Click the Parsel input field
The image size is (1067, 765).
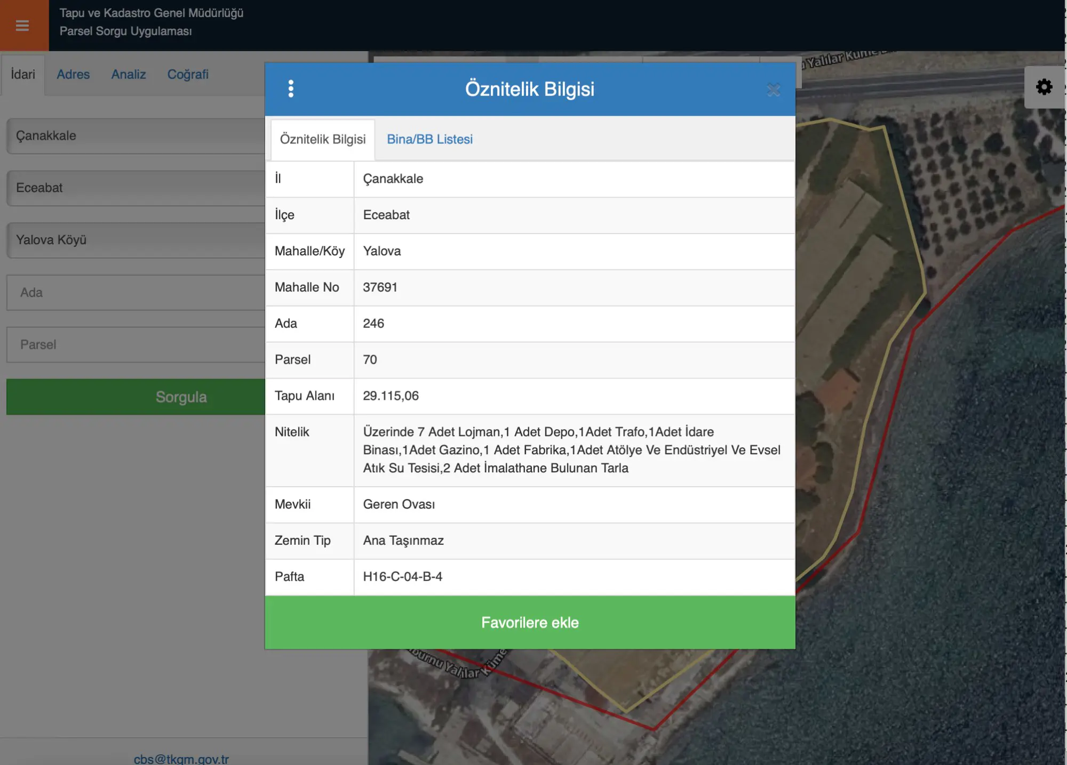click(136, 345)
